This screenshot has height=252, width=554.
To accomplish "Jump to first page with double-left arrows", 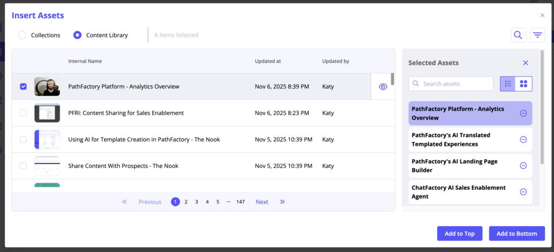I will tap(124, 202).
